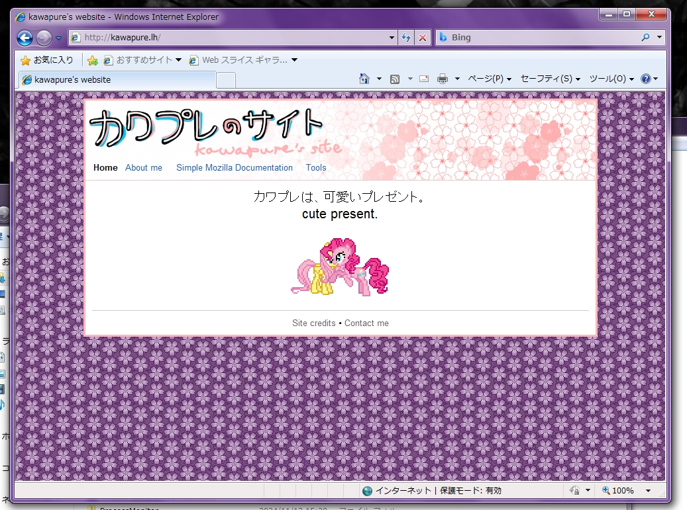Open the About me page link
Viewport: 687px width, 510px height.
pos(144,167)
